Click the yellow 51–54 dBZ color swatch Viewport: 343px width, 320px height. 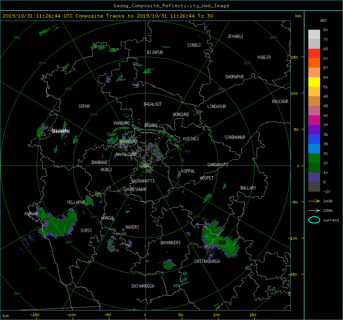[x=314, y=82]
